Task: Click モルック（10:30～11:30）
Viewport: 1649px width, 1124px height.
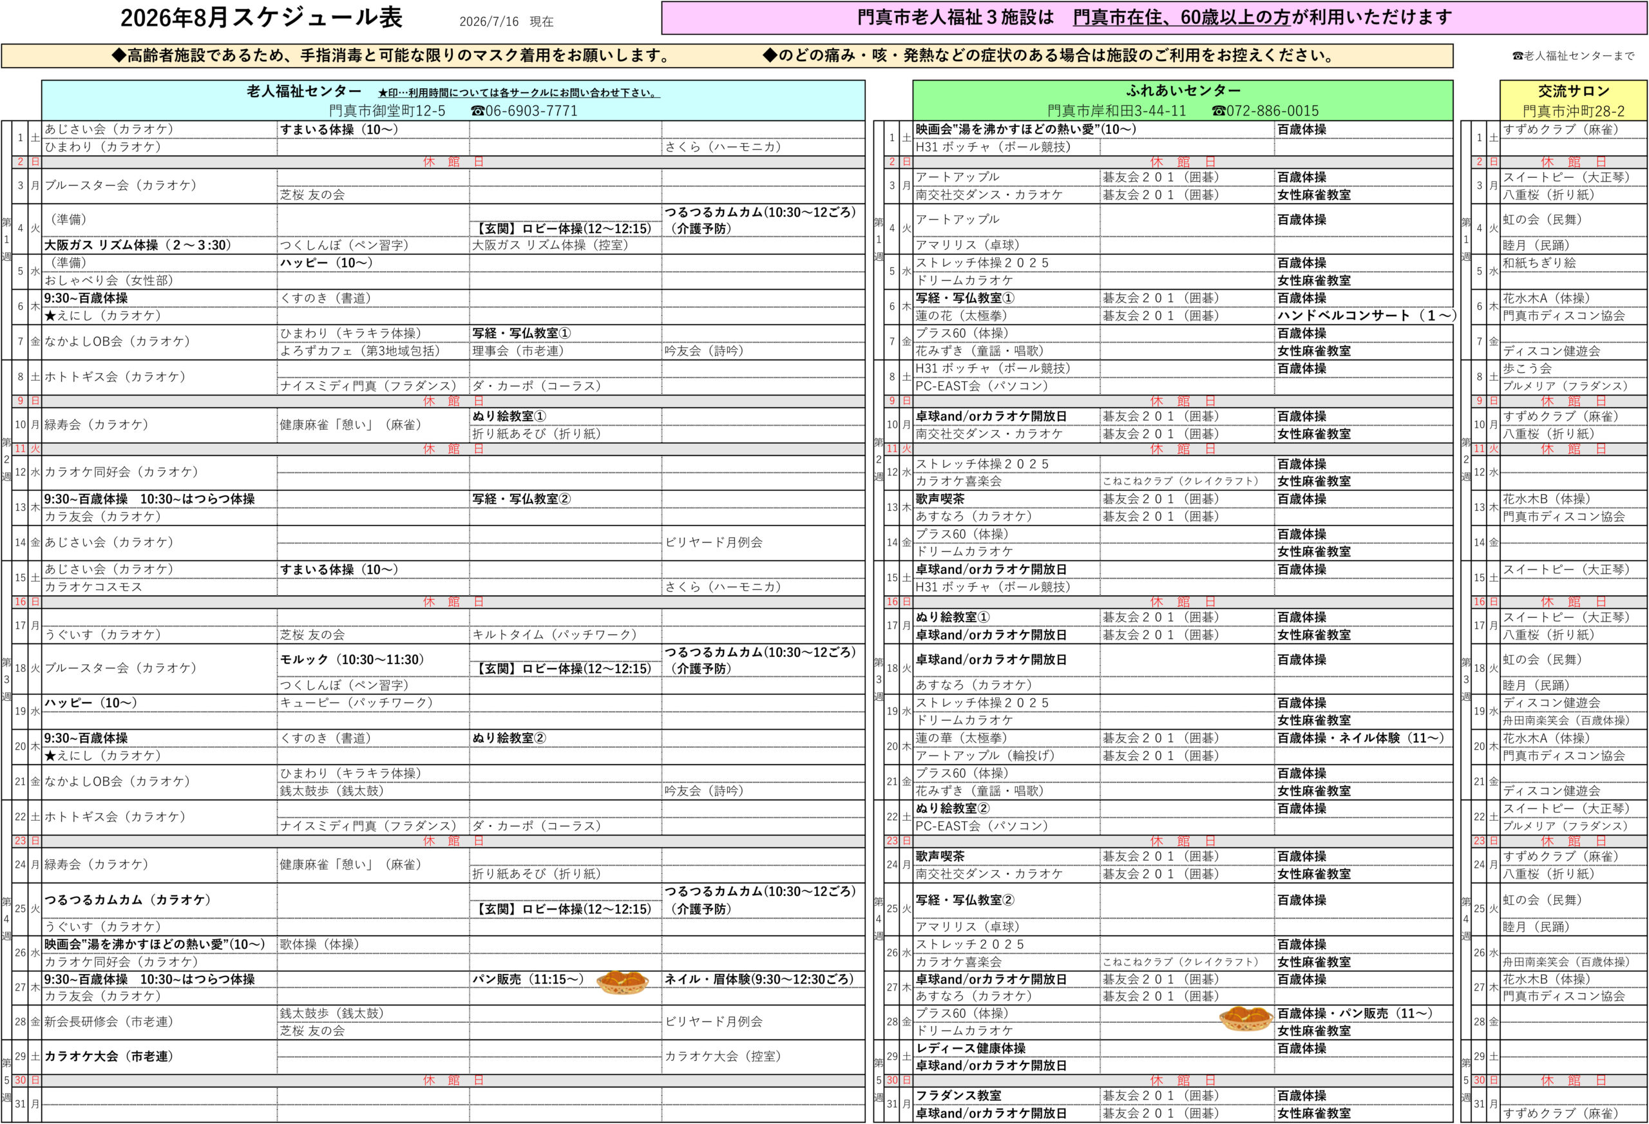Action: tap(352, 659)
